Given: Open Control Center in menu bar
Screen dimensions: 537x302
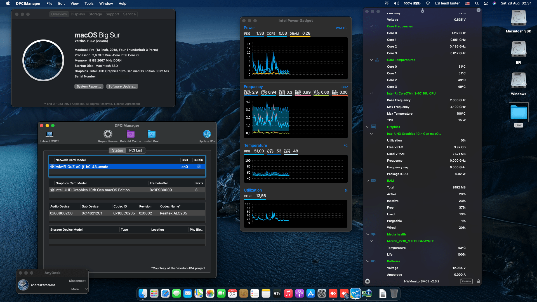Looking at the screenshot, I should click(x=486, y=3).
